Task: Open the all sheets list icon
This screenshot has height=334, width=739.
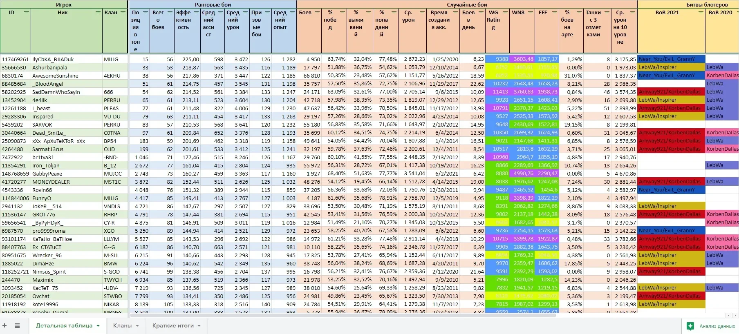Action: point(17,325)
